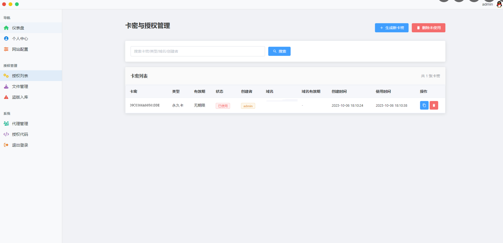Copy the card key with blue copy icon
The width and height of the screenshot is (503, 243).
point(424,105)
